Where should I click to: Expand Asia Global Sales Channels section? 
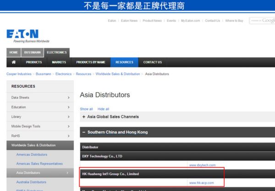coord(177,117)
